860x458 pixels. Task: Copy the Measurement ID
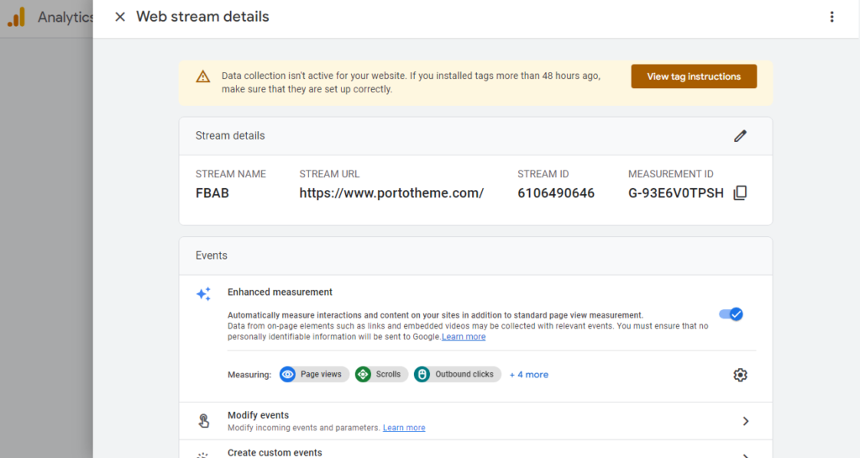click(x=740, y=192)
